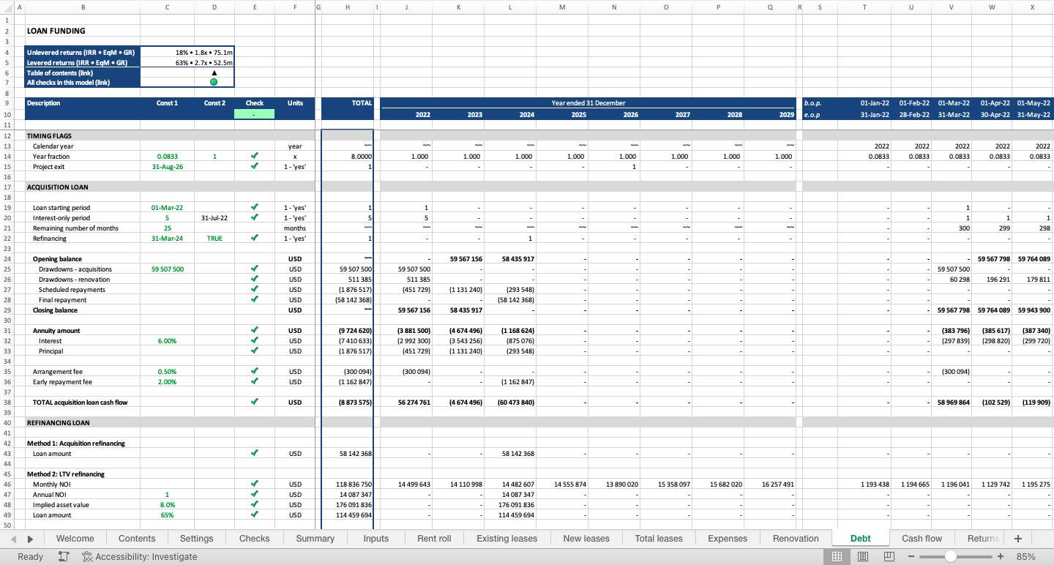Click the Year fraction green checkmark

(x=254, y=156)
